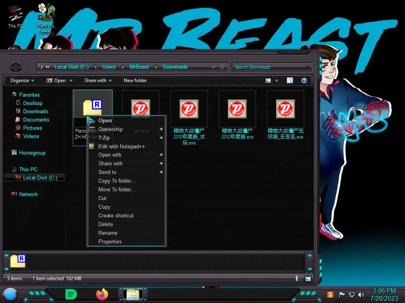Choose Edit with Notepad++
The width and height of the screenshot is (405, 303).
point(127,146)
